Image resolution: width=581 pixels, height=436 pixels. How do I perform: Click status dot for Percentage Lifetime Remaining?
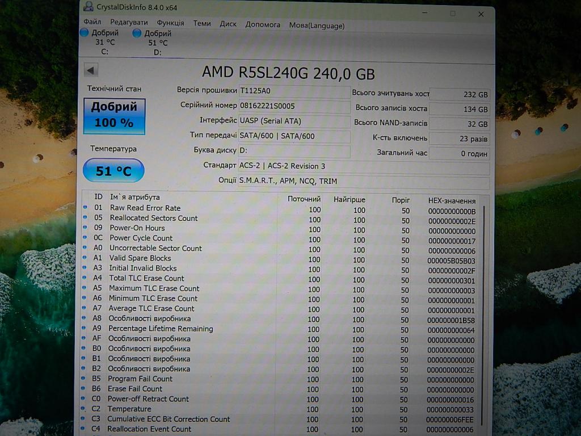(85, 328)
